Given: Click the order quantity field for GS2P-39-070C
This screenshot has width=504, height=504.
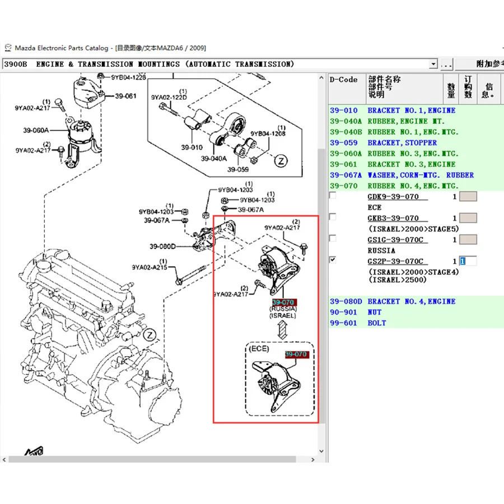Looking at the screenshot, I should pyautogui.click(x=468, y=261).
